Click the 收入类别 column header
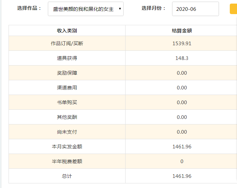This screenshot has width=237, height=188. point(67,31)
